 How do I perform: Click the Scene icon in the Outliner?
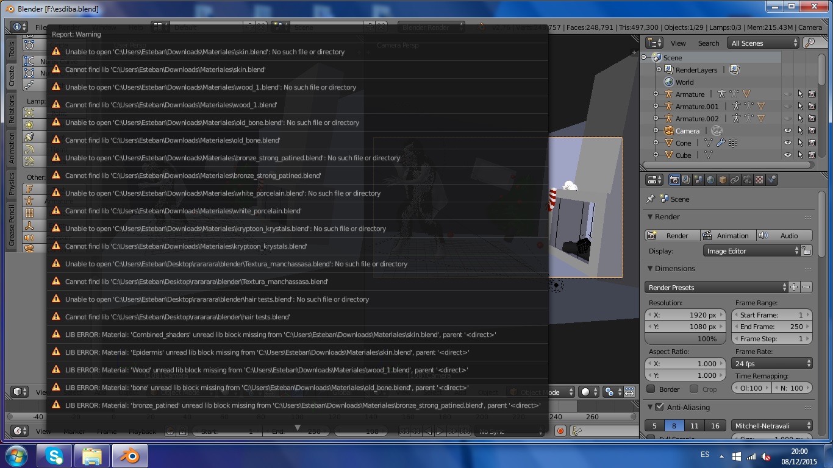click(657, 58)
